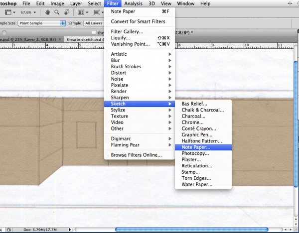Close the Layer 3 document tab

click(60, 39)
